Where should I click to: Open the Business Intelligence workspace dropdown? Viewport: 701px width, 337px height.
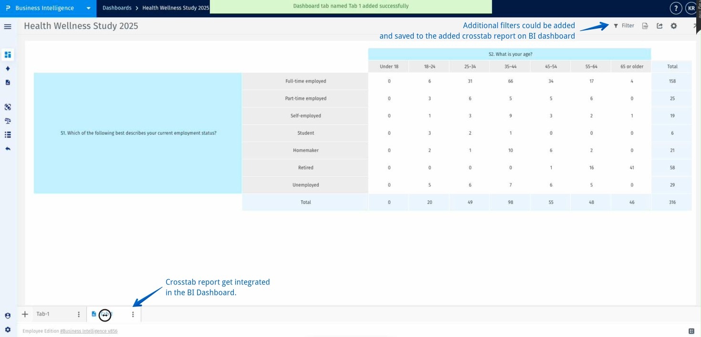tap(87, 8)
